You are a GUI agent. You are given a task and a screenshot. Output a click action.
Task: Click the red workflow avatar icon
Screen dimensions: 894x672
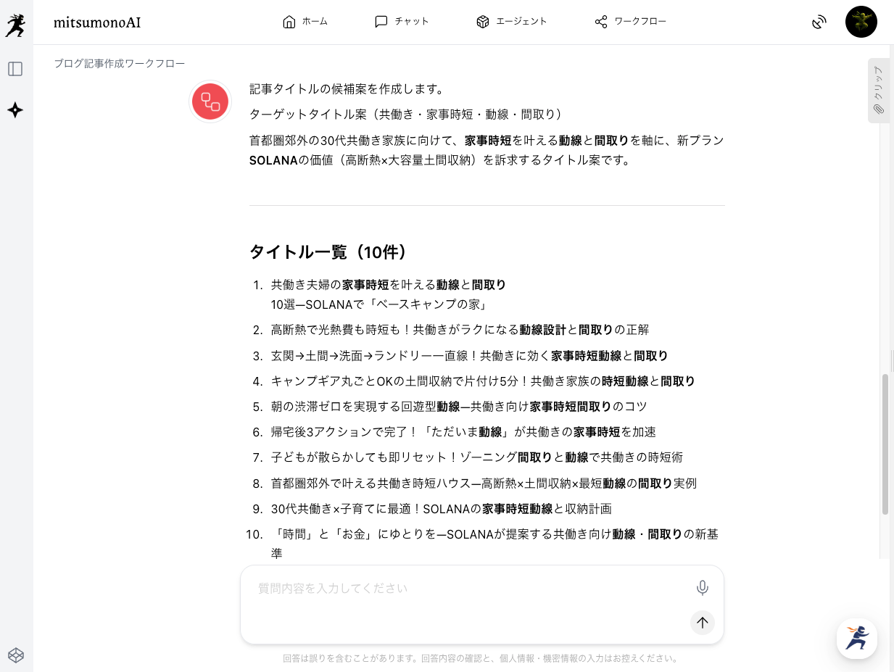pyautogui.click(x=210, y=101)
